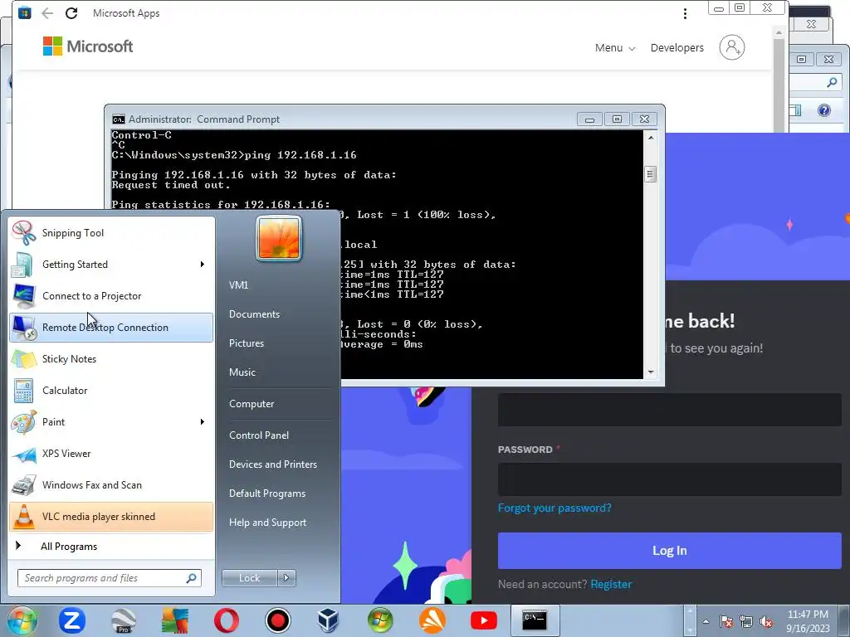Screen dimensions: 850x637
Task: Launch Opera browser from taskbar
Action: pos(226,620)
